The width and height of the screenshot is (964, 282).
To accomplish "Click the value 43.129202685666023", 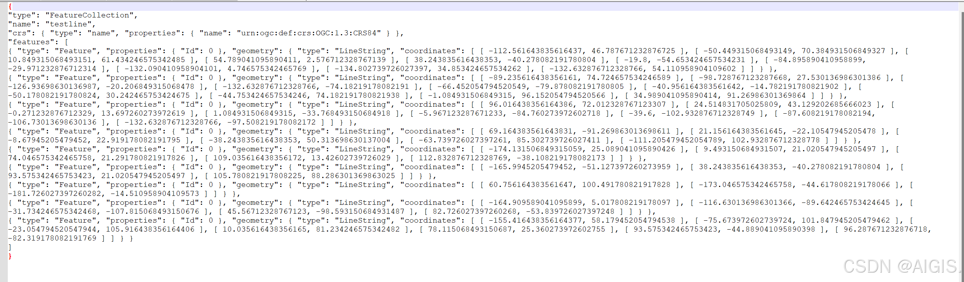I will click(829, 104).
